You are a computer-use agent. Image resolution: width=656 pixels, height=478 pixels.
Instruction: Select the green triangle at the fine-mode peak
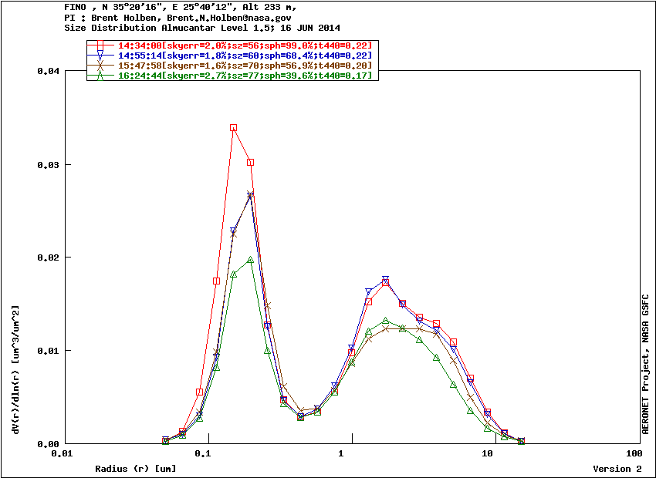coord(250,260)
